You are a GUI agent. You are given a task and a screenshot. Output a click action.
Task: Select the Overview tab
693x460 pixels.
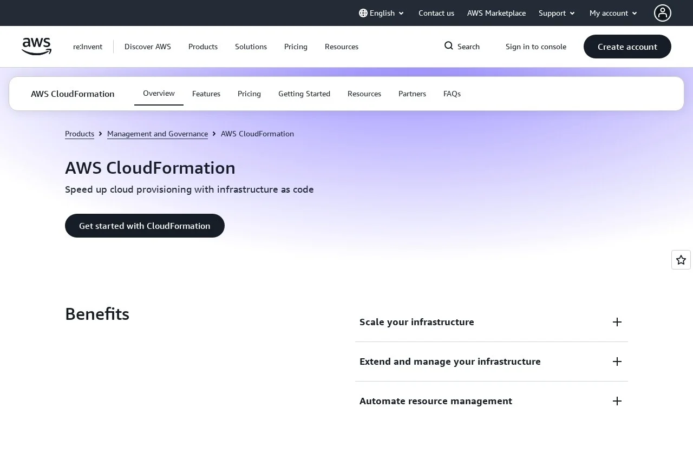pos(159,94)
